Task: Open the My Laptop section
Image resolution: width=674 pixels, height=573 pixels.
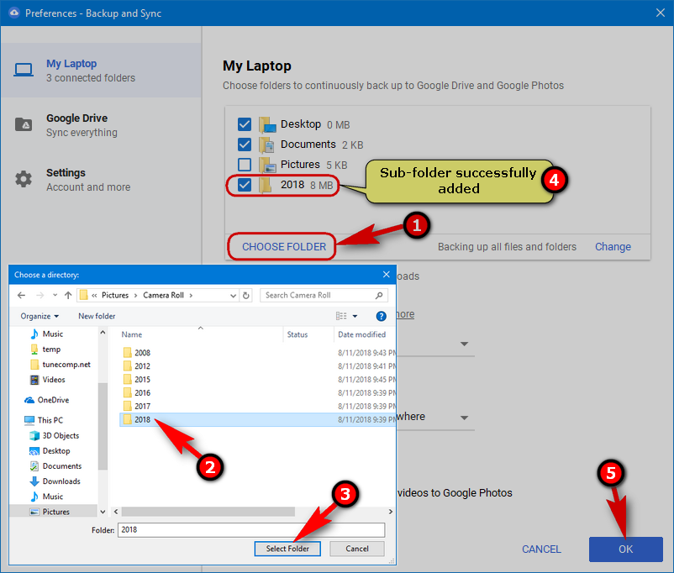Action: (x=101, y=71)
